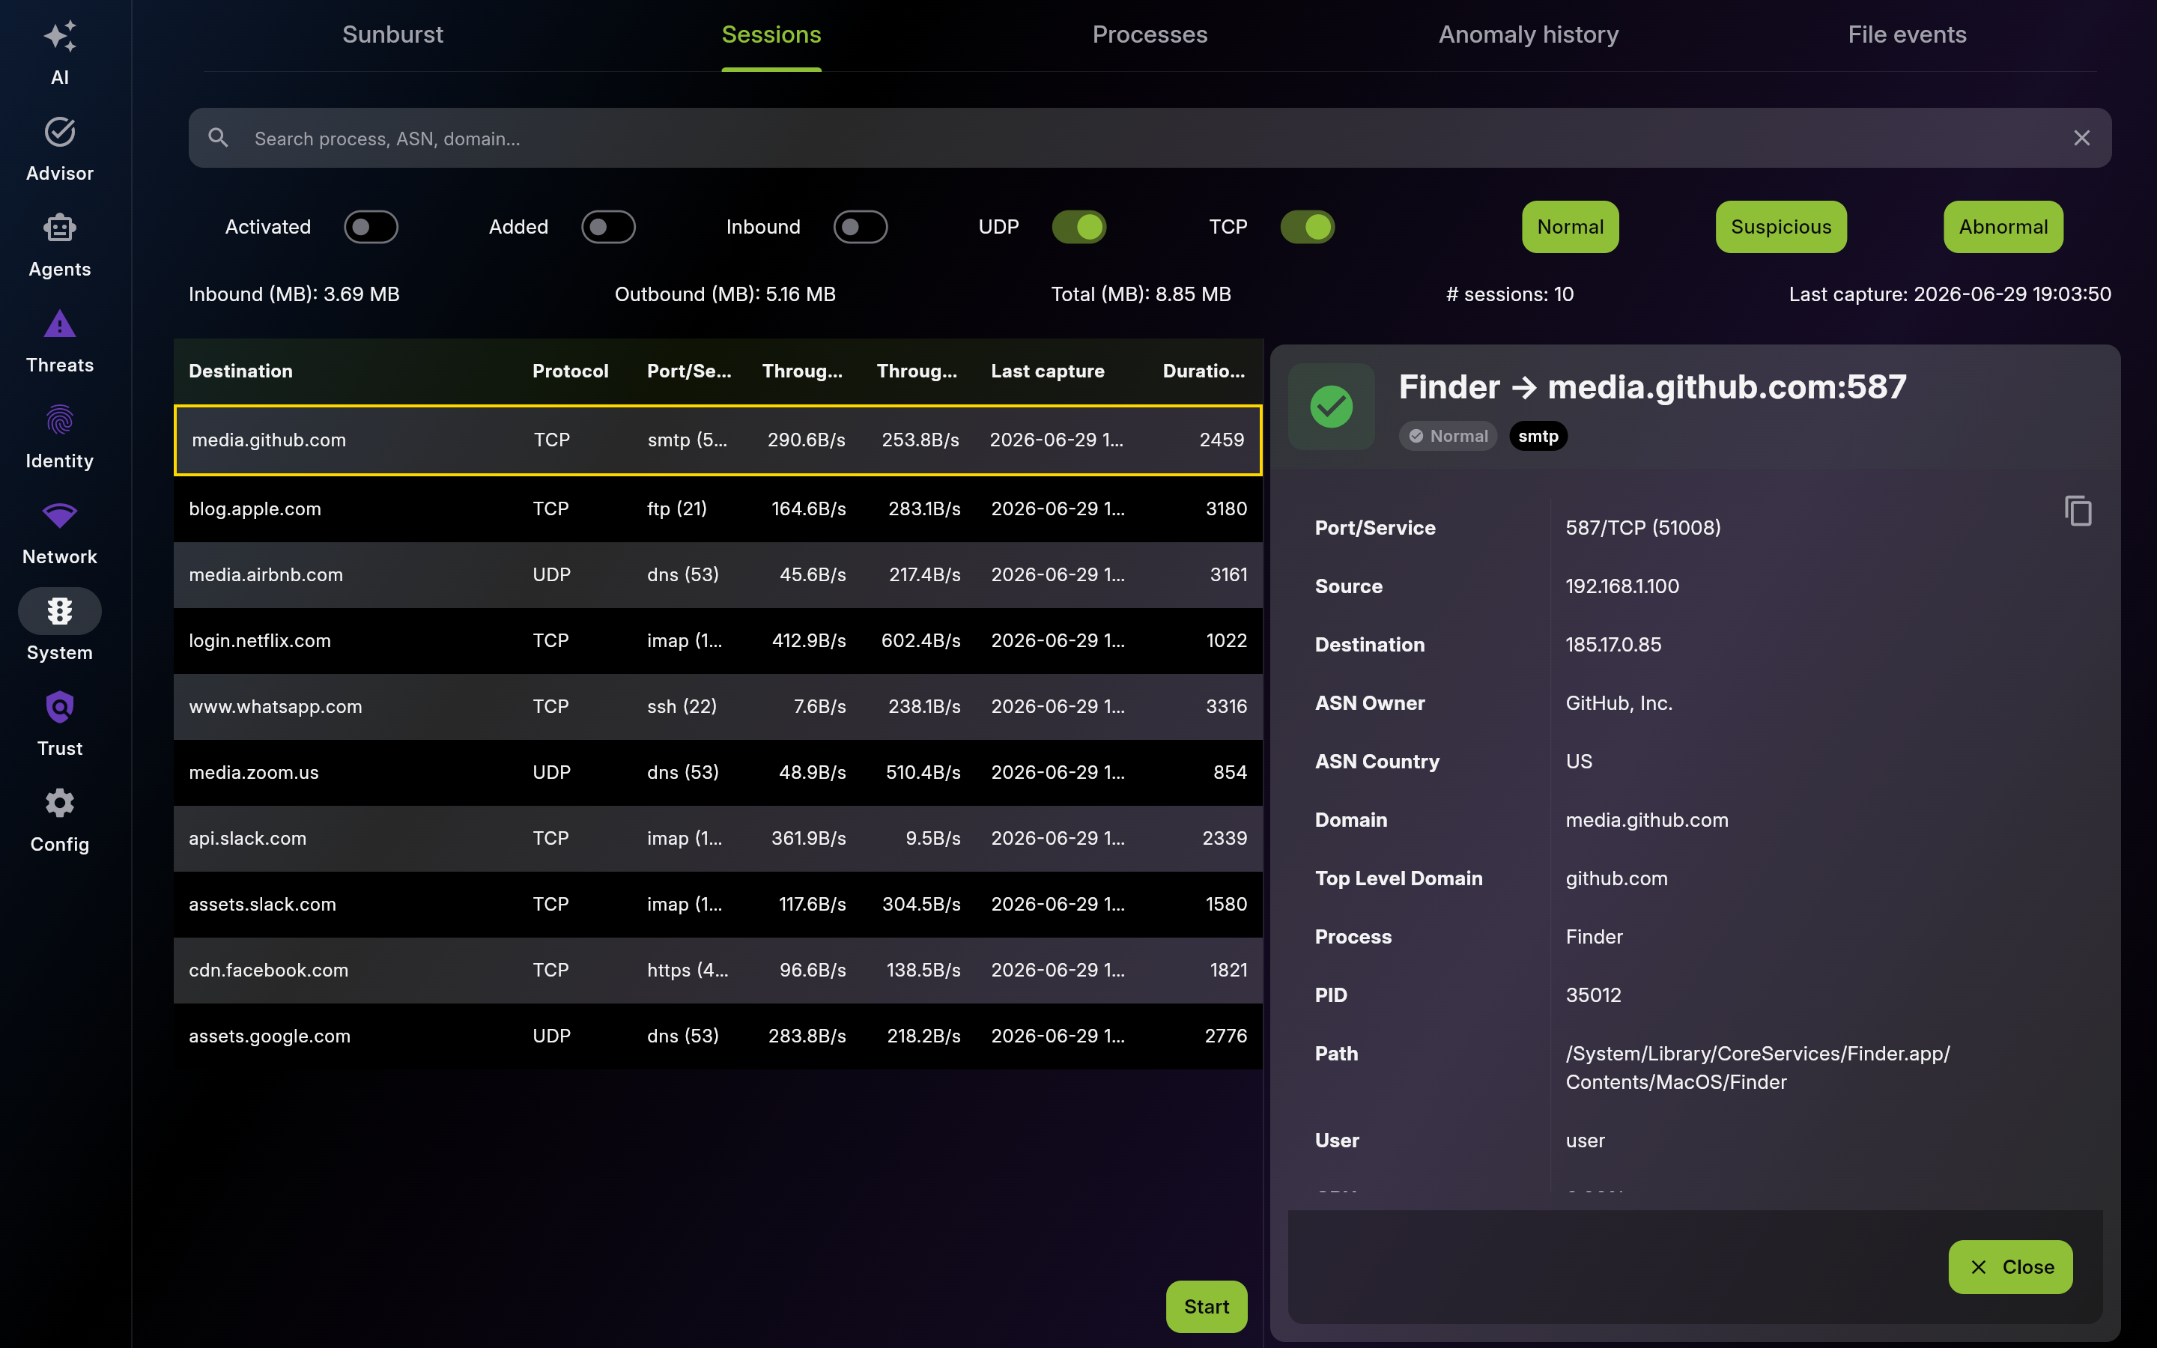Image resolution: width=2157 pixels, height=1348 pixels.
Task: Select the www.whatsapp.com session row
Action: [718, 707]
